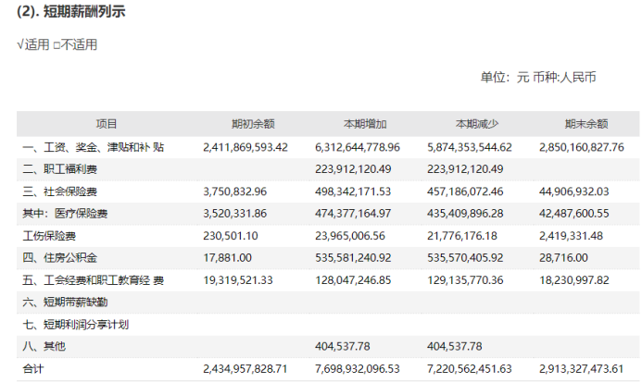Select the 本期增加 column header

point(365,124)
